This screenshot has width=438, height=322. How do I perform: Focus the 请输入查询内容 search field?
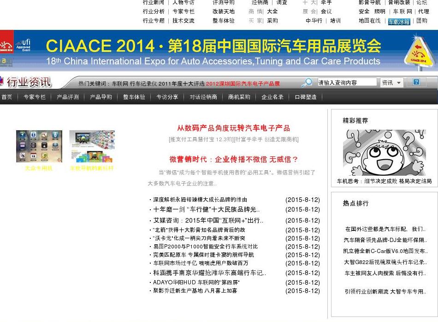click(x=347, y=82)
